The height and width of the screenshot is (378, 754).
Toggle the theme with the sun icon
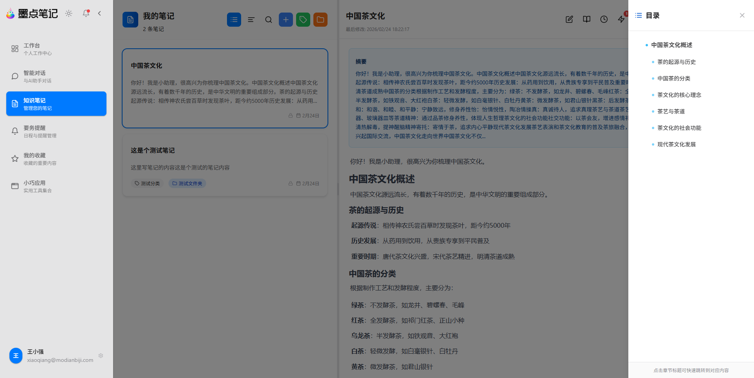[68, 13]
